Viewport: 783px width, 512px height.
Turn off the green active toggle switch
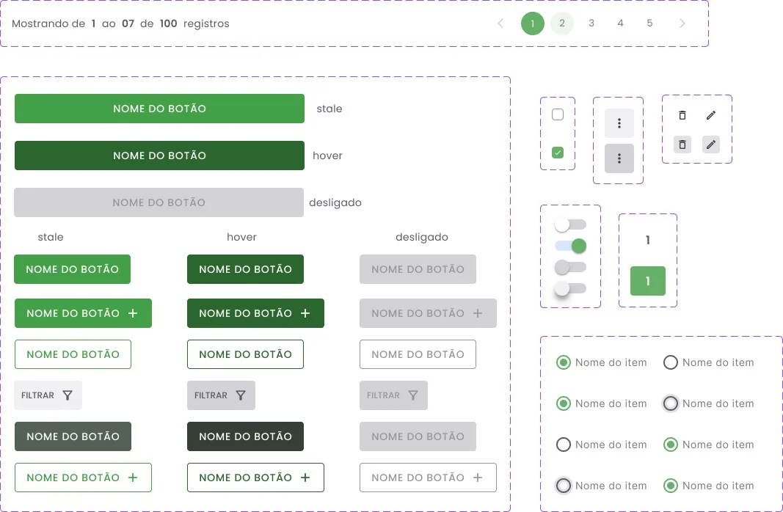click(x=570, y=246)
